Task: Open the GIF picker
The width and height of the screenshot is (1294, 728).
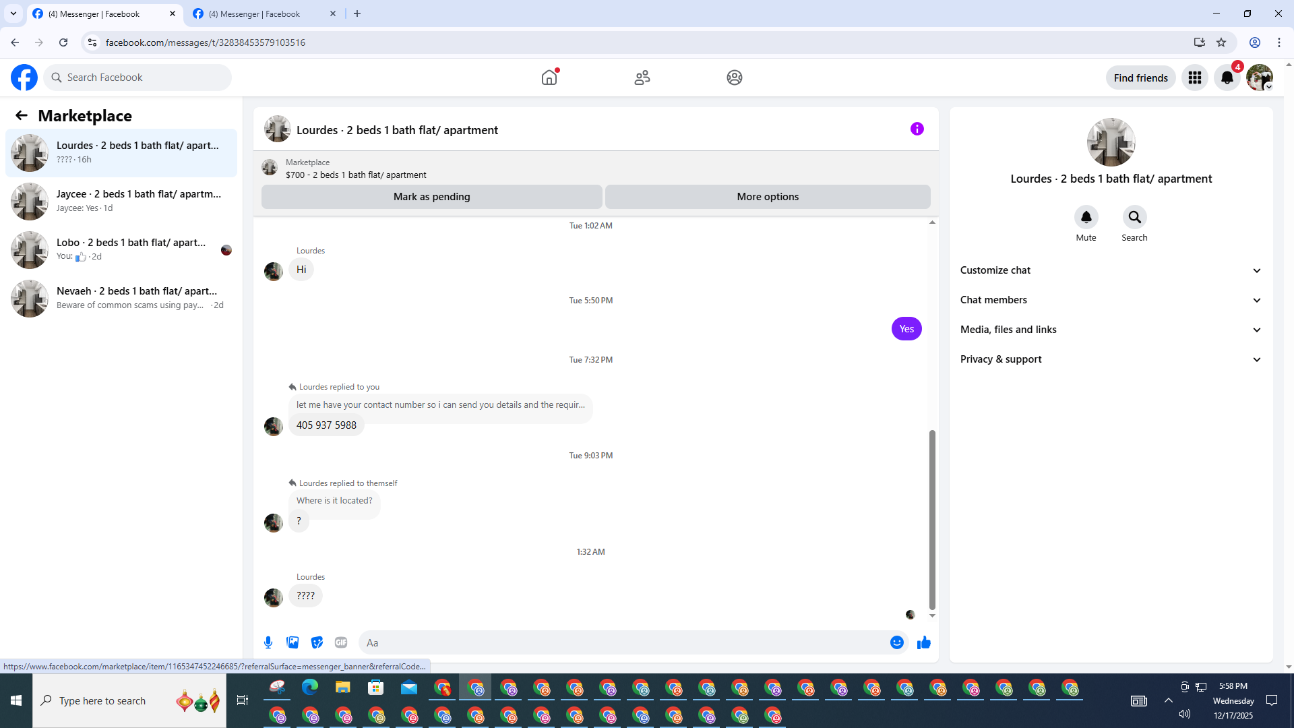Action: [x=341, y=642]
